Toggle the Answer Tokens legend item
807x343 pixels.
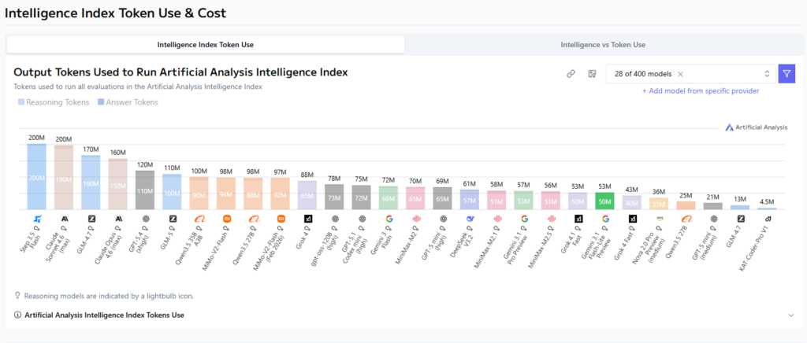127,102
